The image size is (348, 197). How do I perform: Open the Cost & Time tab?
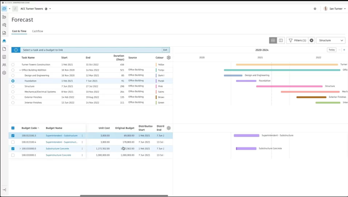coord(19,31)
